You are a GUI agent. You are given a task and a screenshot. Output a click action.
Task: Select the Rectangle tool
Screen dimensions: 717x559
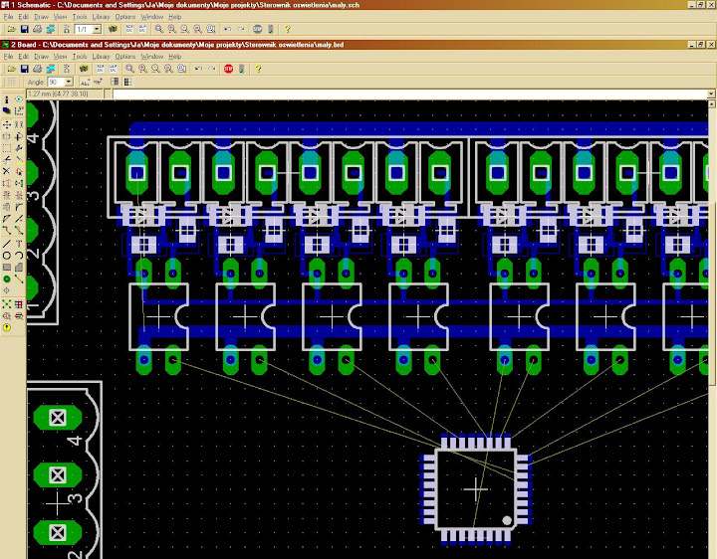(x=6, y=268)
